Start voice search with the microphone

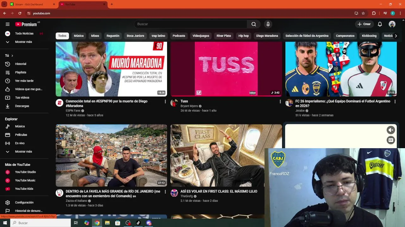268,24
